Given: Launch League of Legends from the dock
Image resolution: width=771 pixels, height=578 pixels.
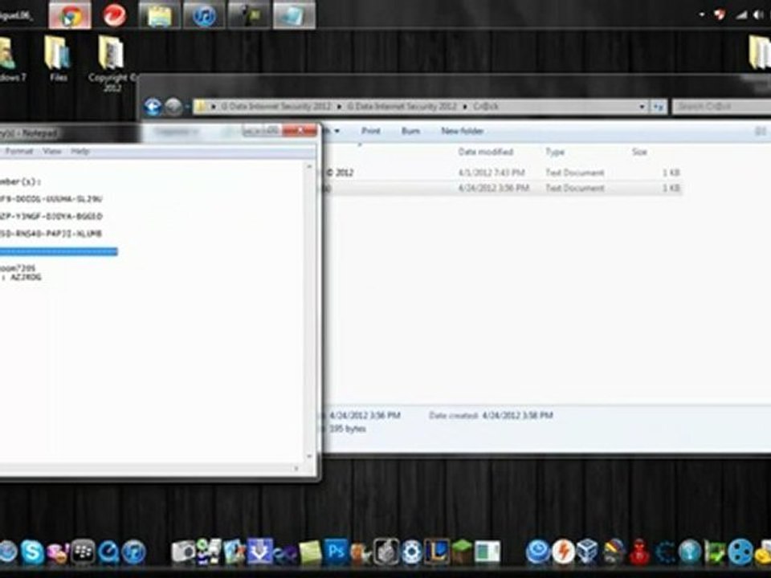Looking at the screenshot, I should click(437, 551).
